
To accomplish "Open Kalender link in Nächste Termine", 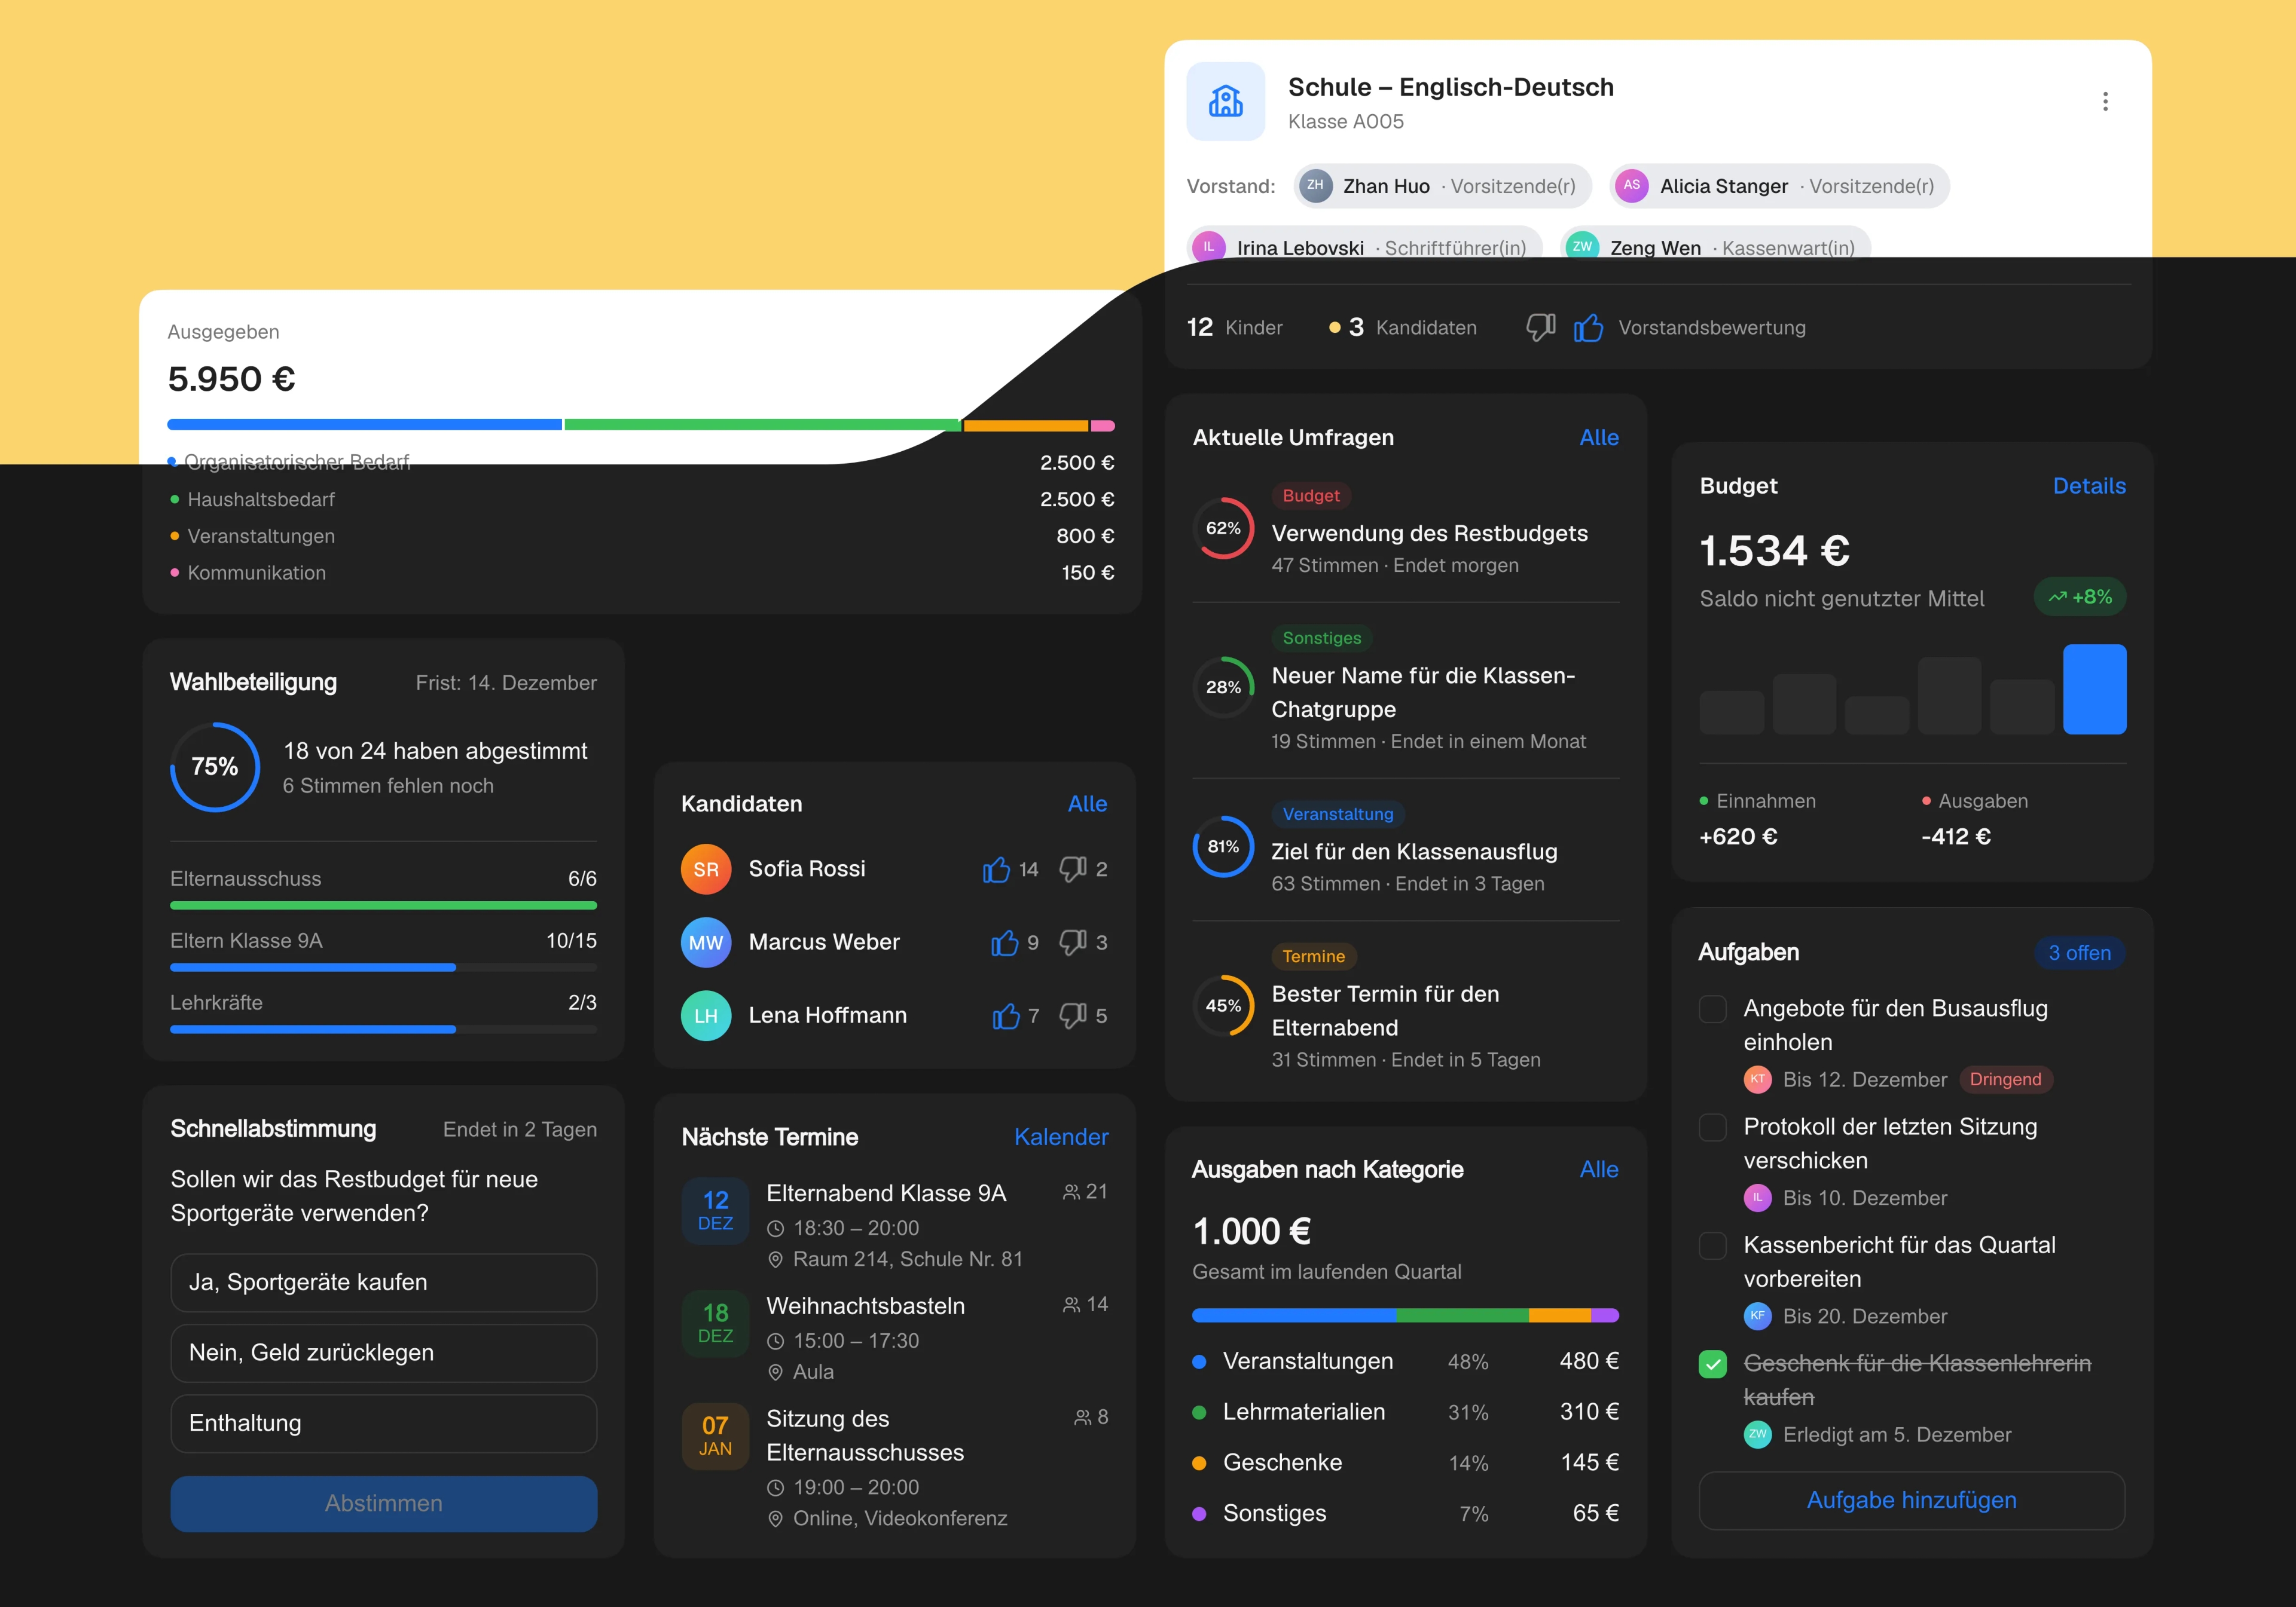I will pyautogui.click(x=1061, y=1136).
